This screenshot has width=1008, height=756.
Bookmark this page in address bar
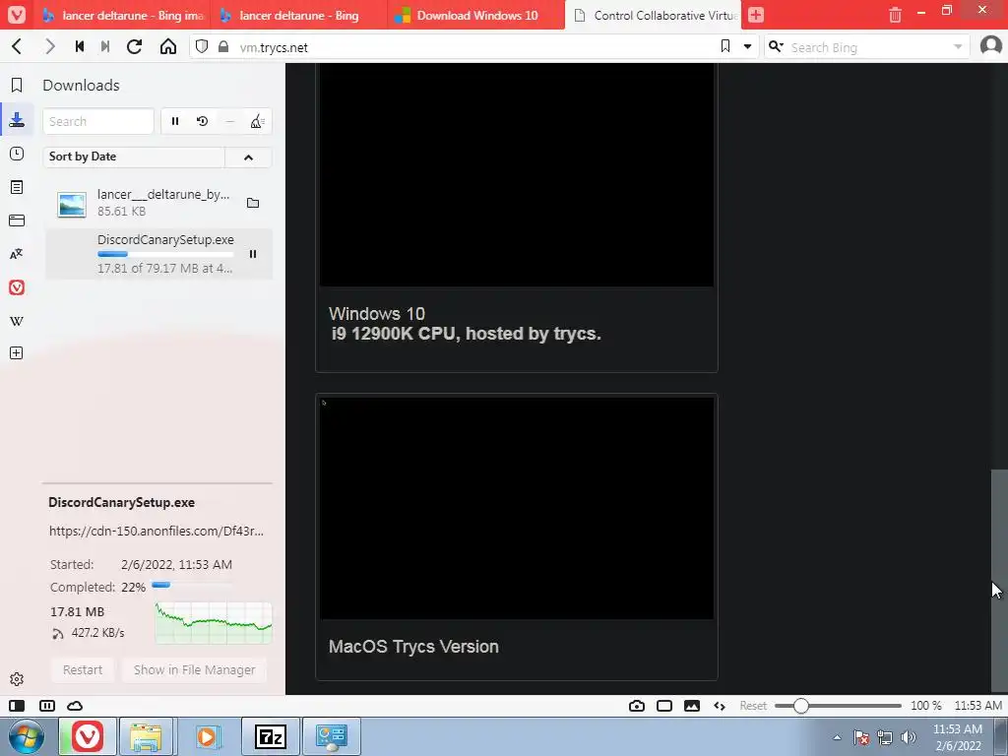click(x=725, y=46)
